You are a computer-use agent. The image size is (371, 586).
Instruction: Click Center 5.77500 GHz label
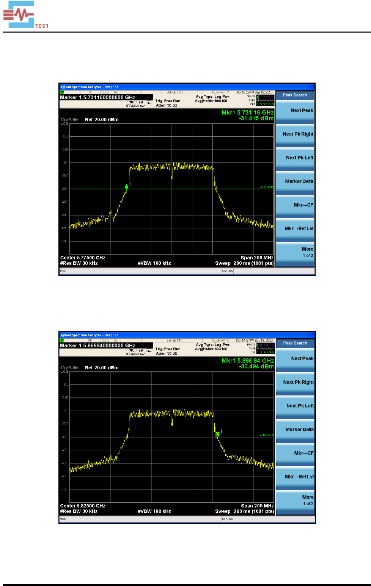click(83, 258)
